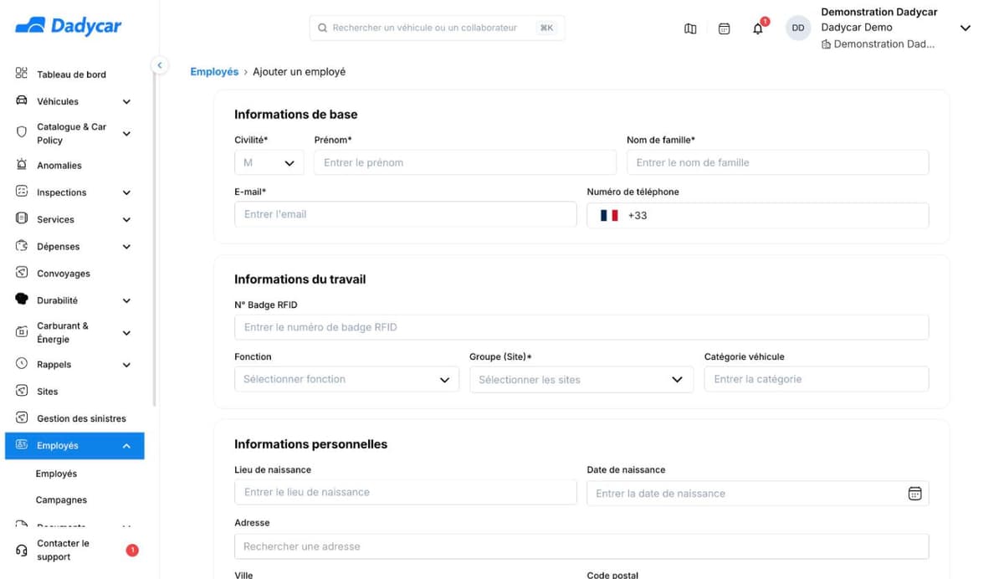This screenshot has width=1004, height=579.
Task: Click the Inspections icon in the sidebar
Action: (x=22, y=192)
